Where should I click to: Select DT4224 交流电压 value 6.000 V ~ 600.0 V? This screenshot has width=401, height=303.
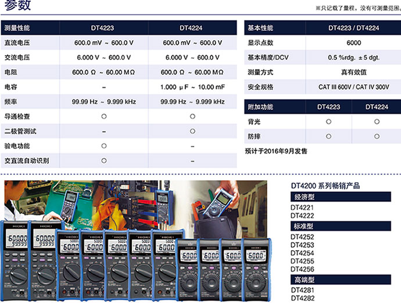pos(192,58)
